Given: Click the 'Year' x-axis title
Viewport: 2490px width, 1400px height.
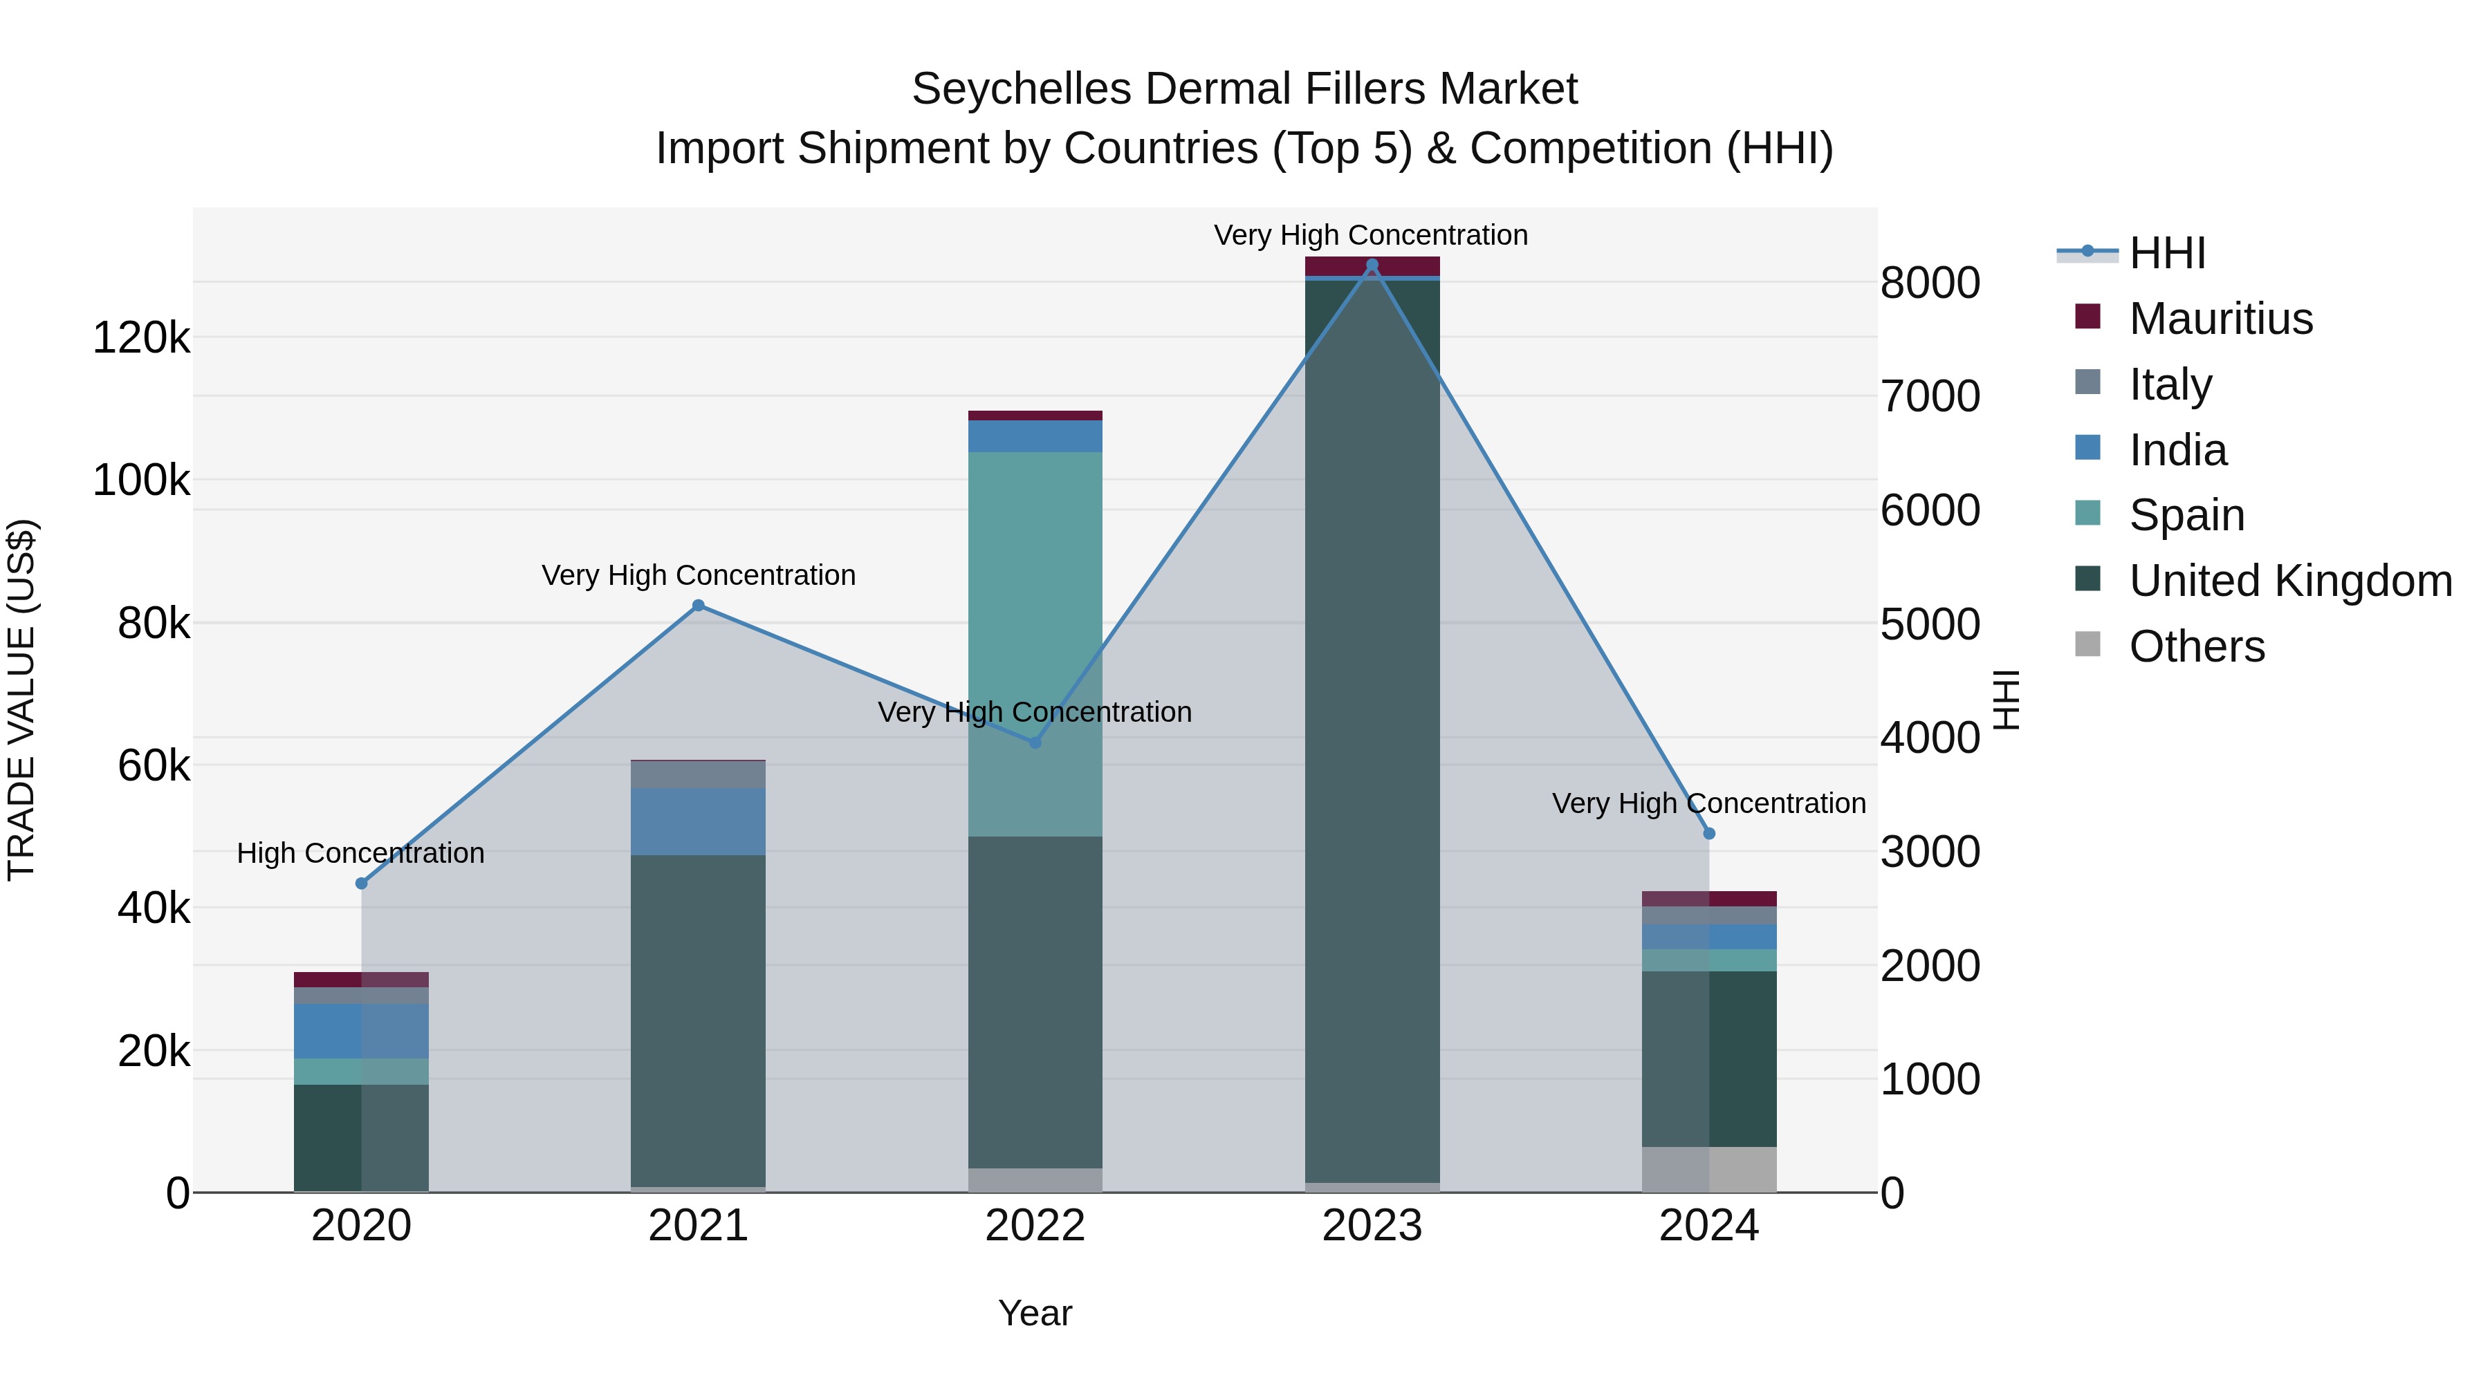Looking at the screenshot, I should click(1035, 1313).
